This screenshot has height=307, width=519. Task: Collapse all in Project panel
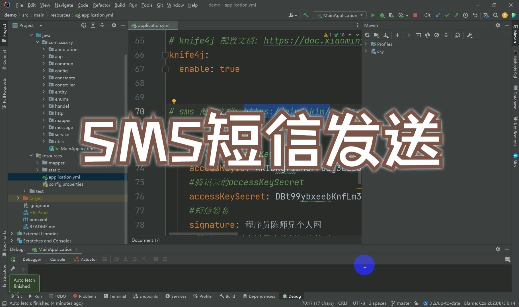click(x=102, y=25)
